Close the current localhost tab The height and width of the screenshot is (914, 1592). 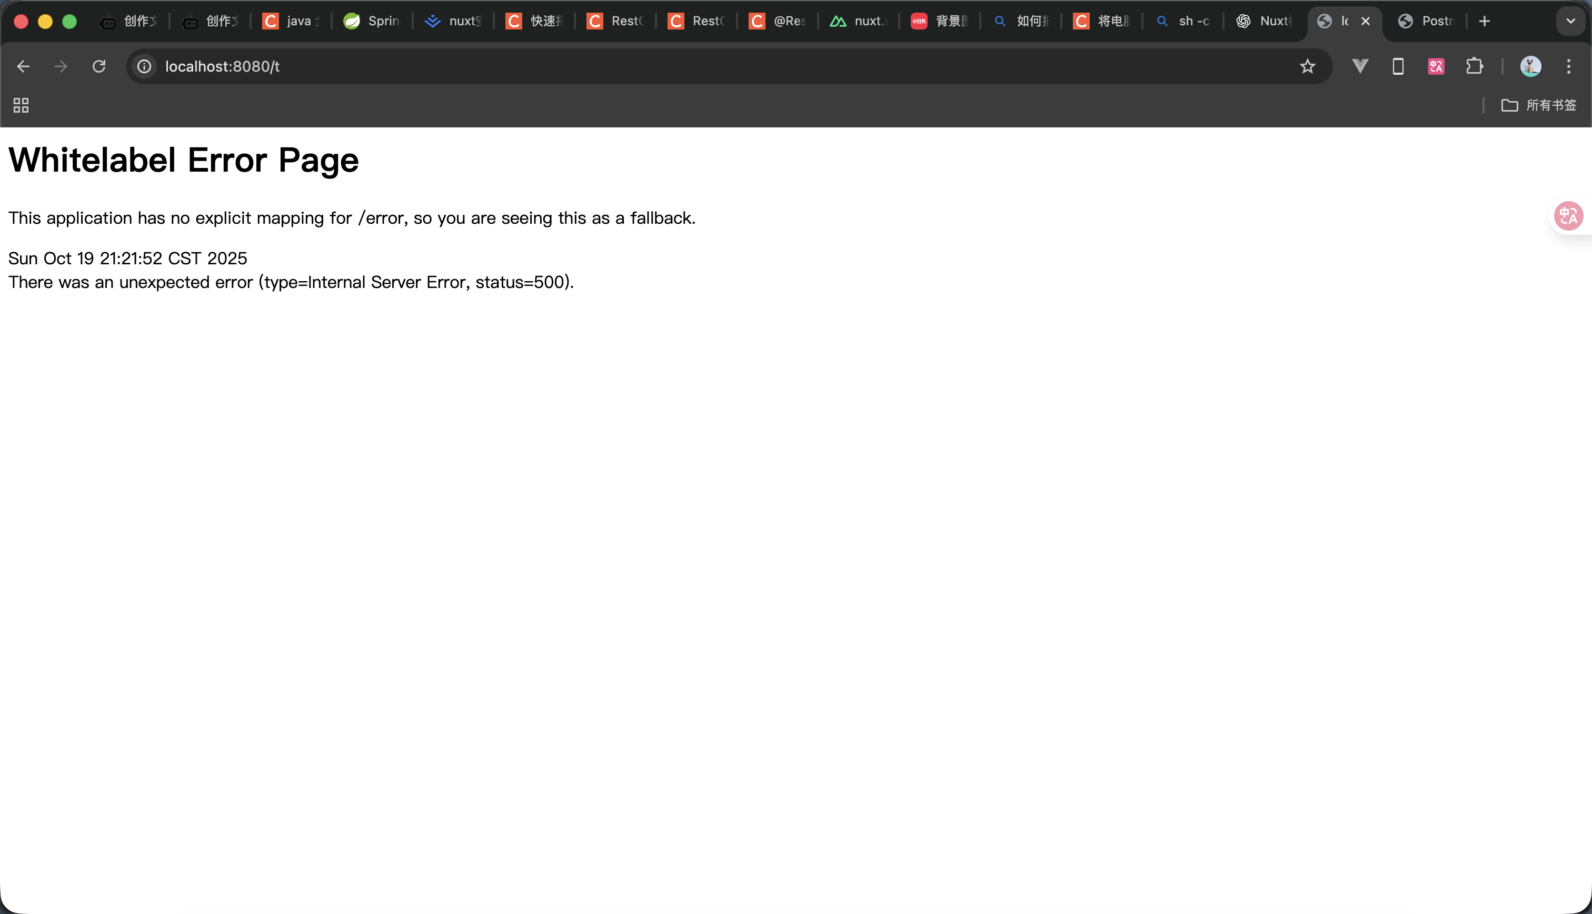(1366, 22)
